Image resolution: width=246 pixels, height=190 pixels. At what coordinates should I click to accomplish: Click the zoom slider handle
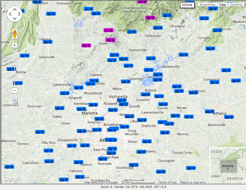click(x=15, y=64)
